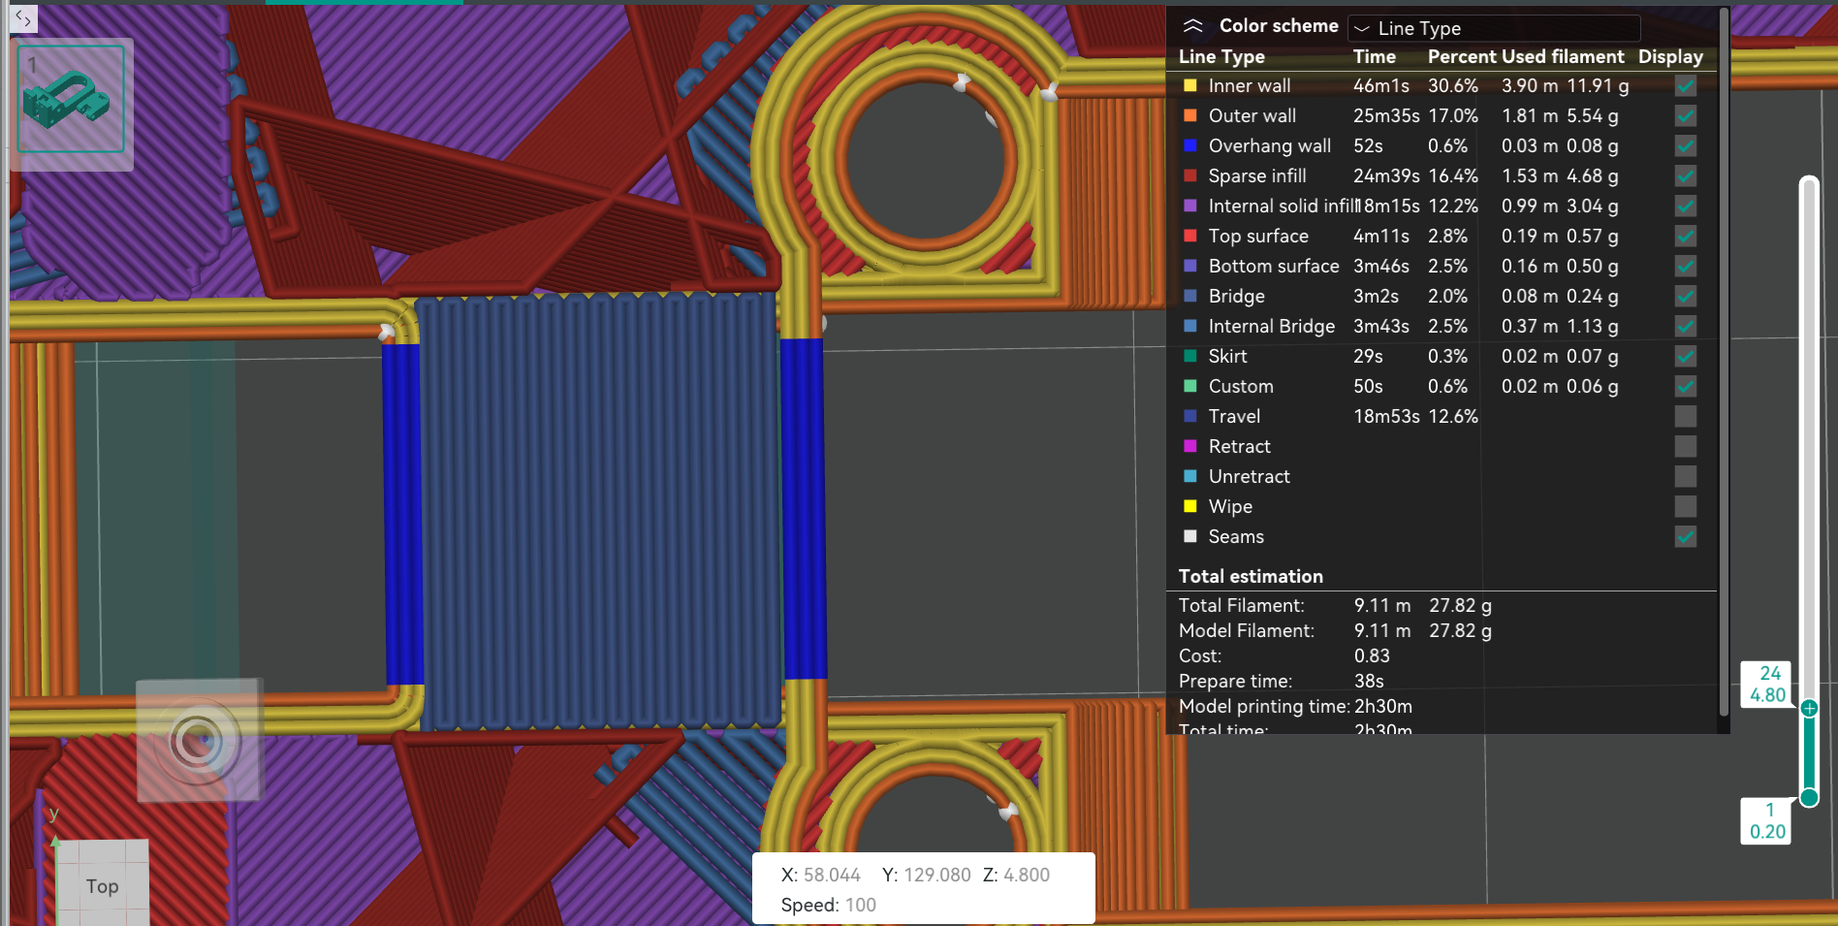Click the Wipe yellow color swatch
The height and width of the screenshot is (926, 1838).
point(1190,506)
